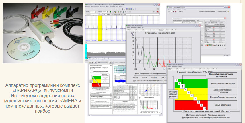
Task: Click the green shield icon in the ECG toolbar
Action: click(x=111, y=12)
